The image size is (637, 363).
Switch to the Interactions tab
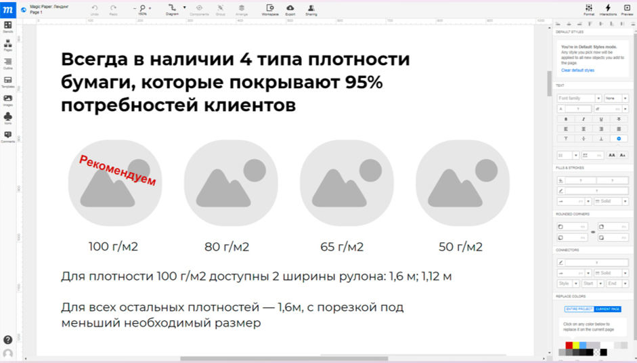point(607,9)
